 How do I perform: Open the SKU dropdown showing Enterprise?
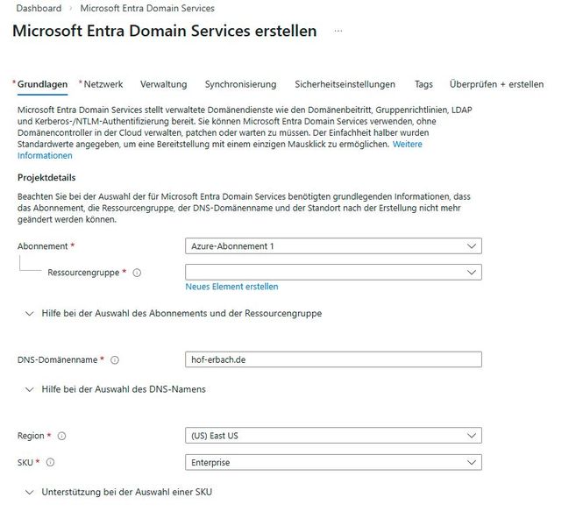tap(333, 463)
